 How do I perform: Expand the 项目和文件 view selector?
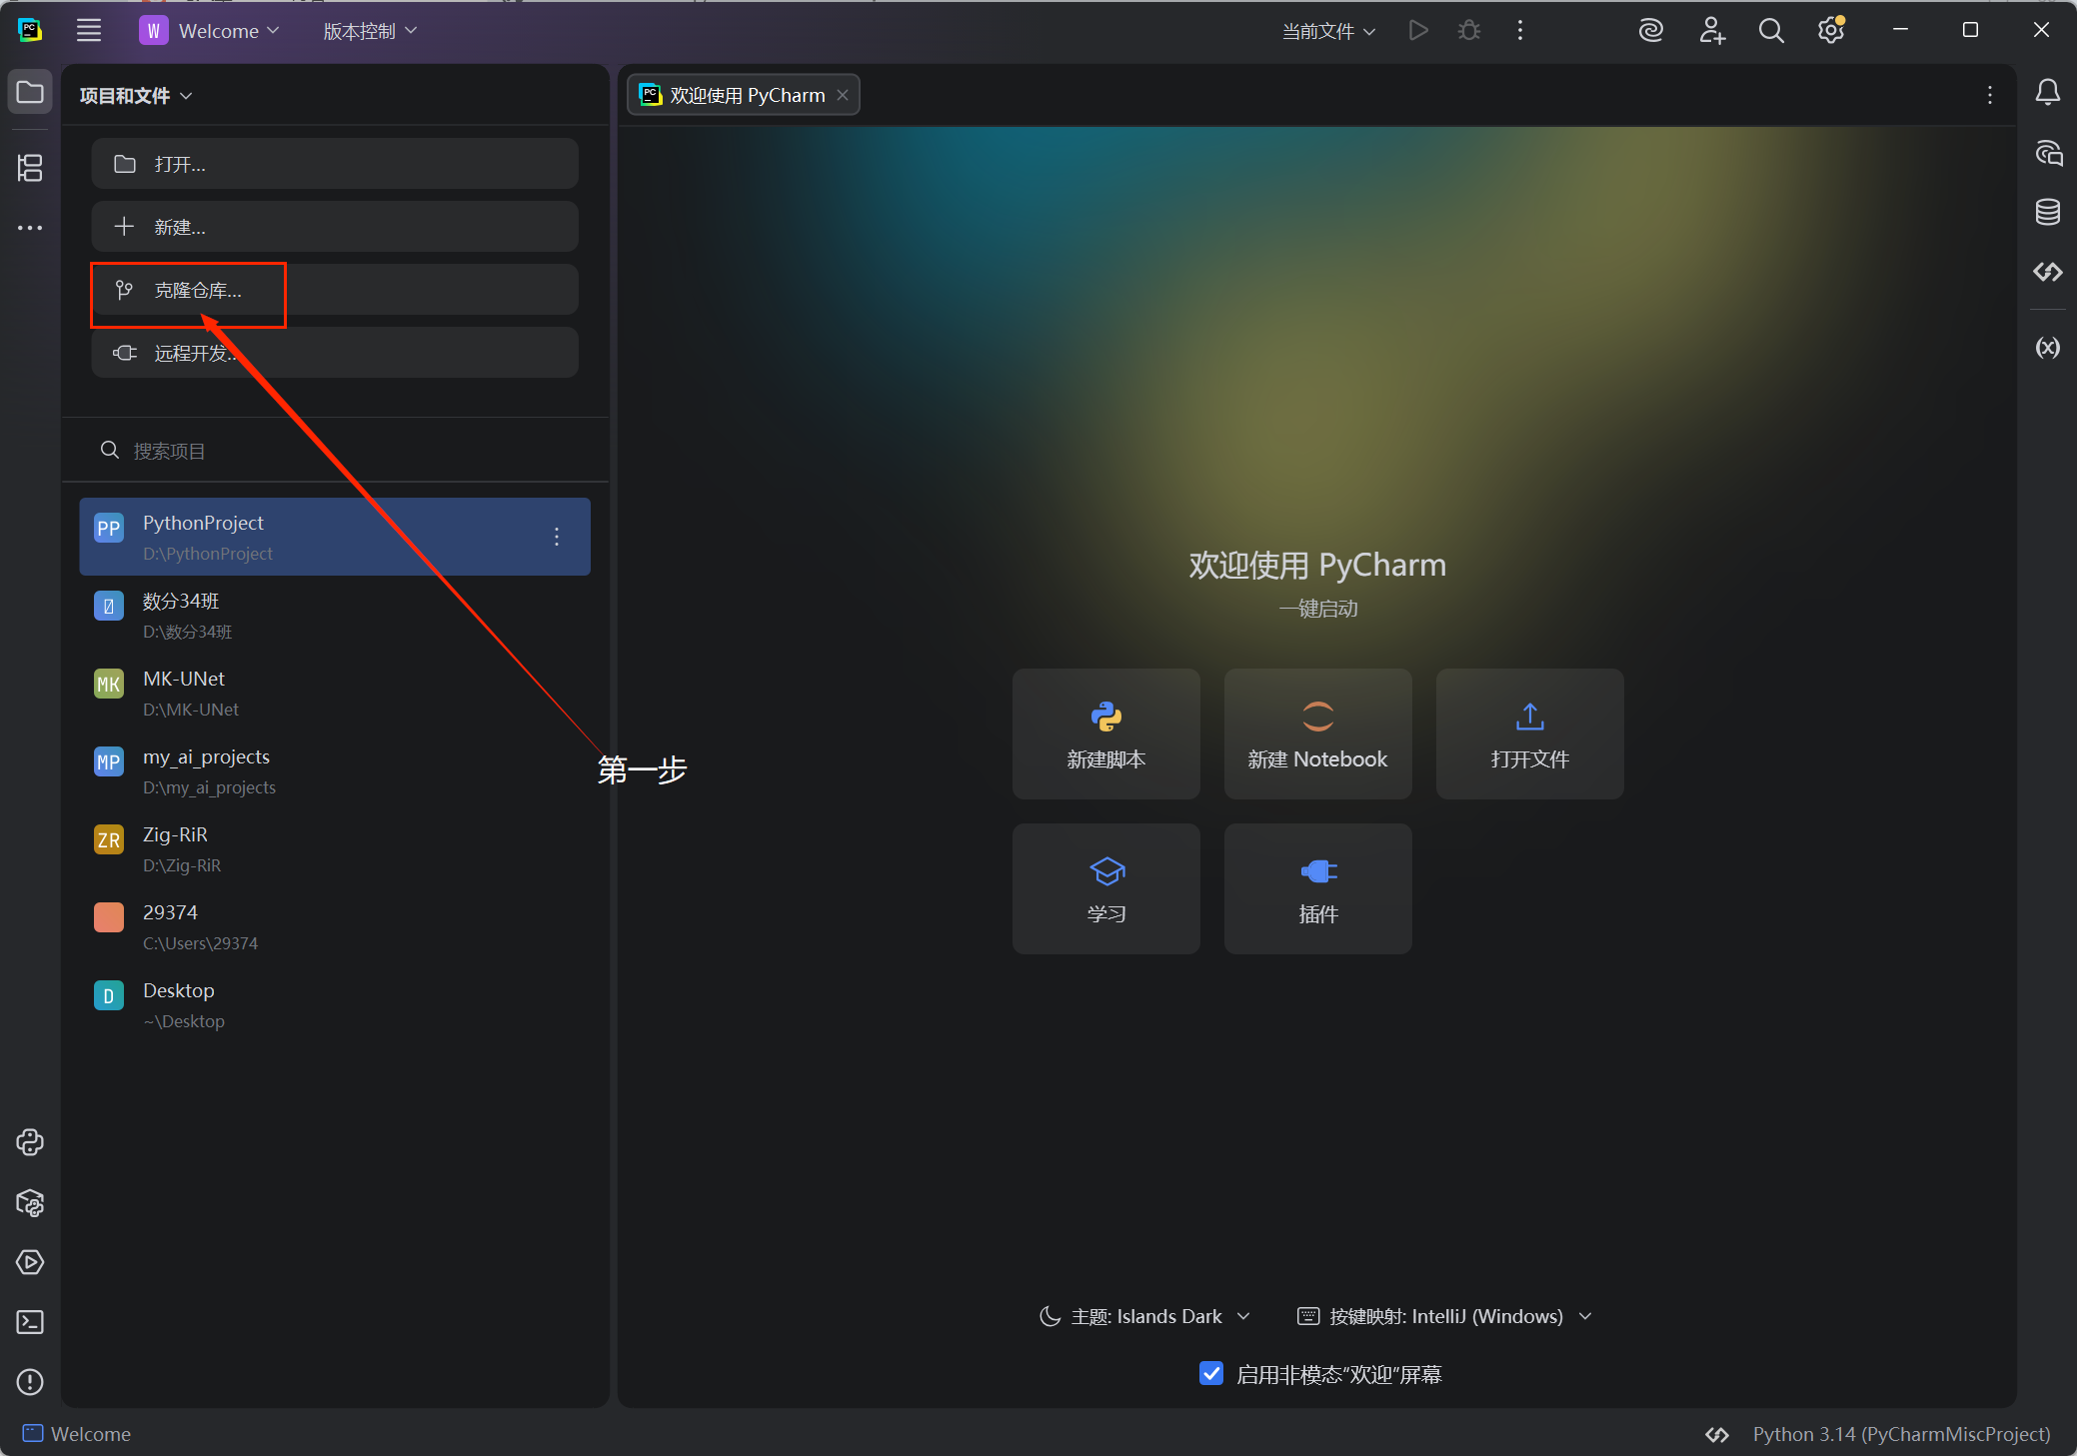click(136, 95)
